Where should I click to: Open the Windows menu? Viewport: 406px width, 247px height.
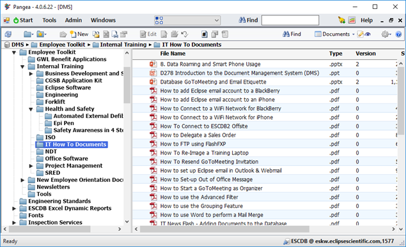point(103,20)
